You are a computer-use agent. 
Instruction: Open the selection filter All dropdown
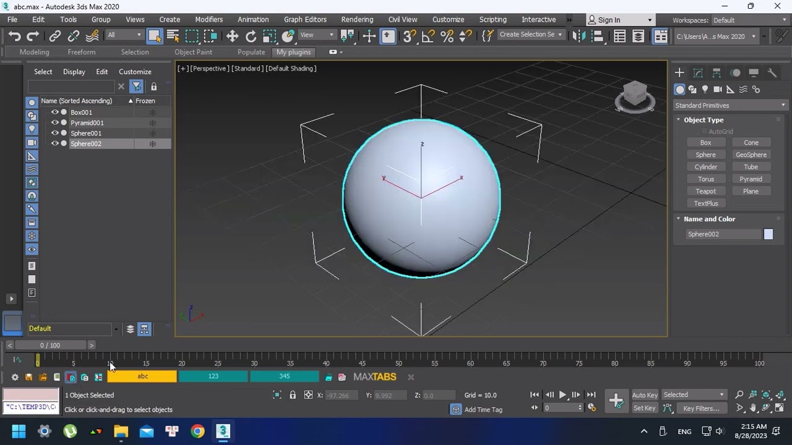[124, 35]
